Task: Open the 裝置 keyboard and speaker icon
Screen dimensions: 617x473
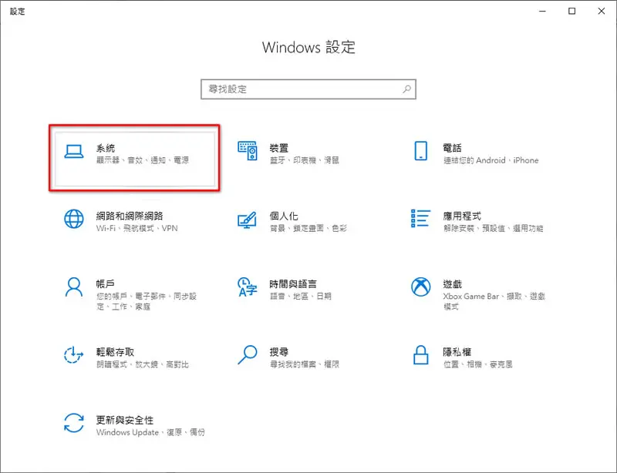Action: (248, 151)
